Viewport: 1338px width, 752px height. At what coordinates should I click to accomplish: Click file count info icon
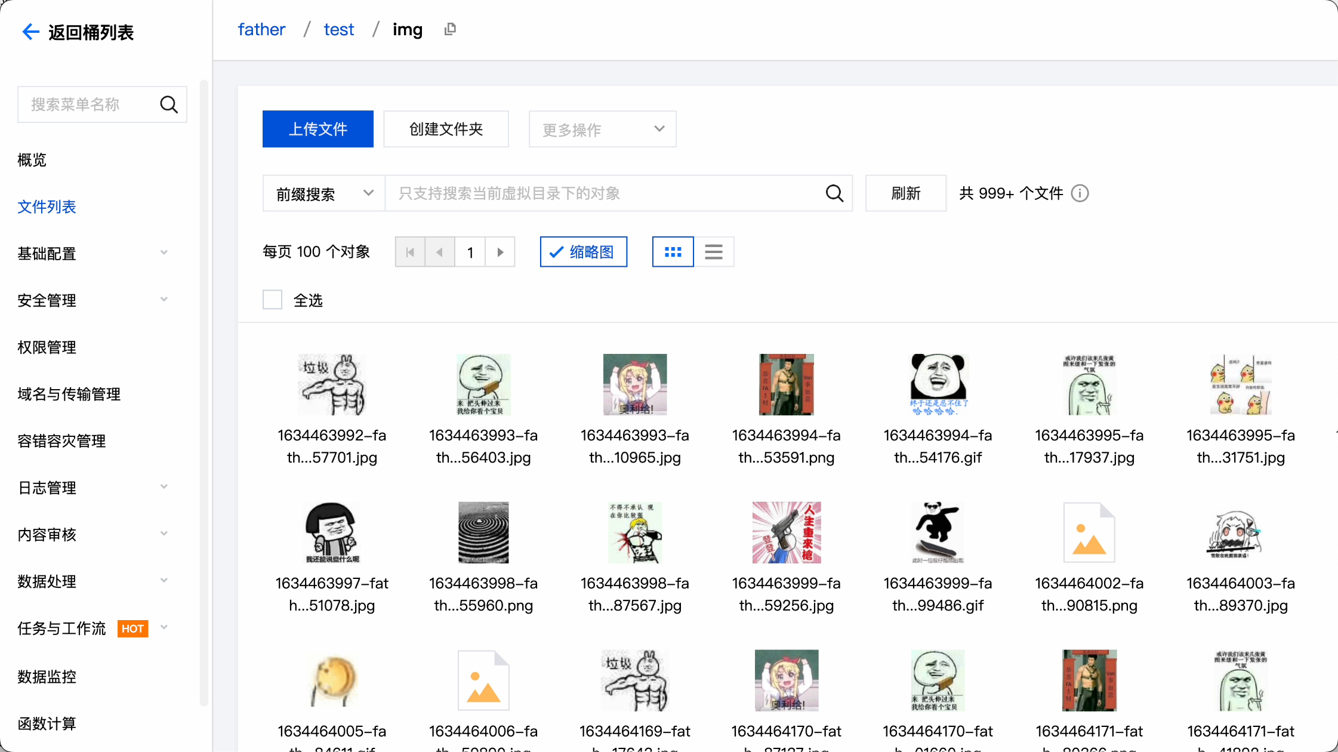click(1080, 193)
